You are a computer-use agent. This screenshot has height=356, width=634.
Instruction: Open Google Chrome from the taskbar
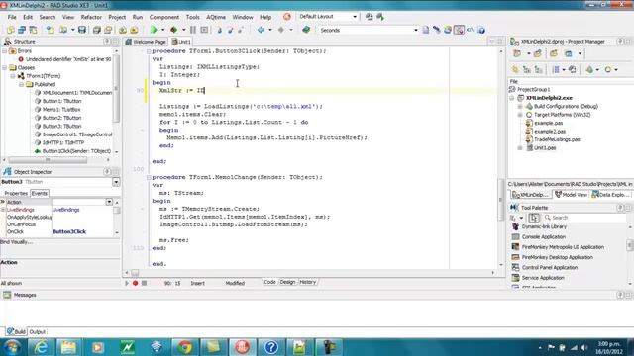(185, 347)
